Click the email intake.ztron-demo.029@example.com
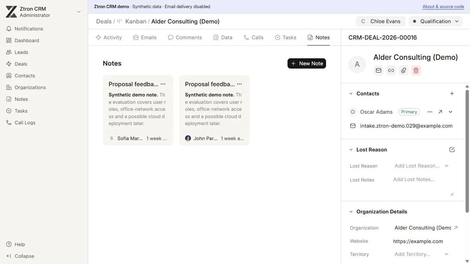Image resolution: width=470 pixels, height=264 pixels. point(406,126)
